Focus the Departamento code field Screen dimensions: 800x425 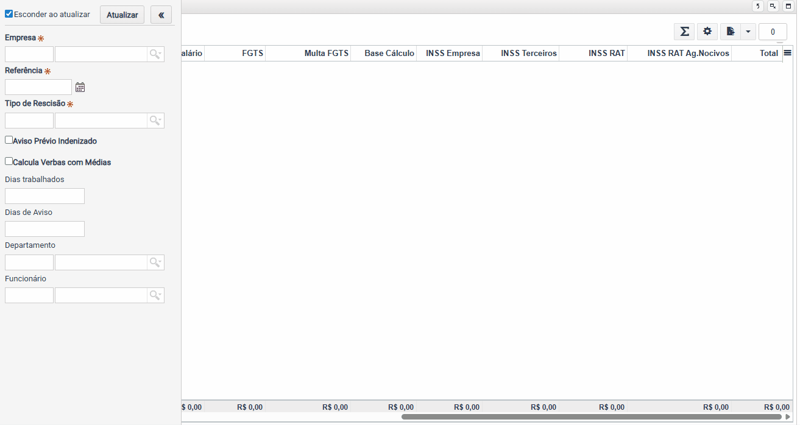(x=29, y=262)
